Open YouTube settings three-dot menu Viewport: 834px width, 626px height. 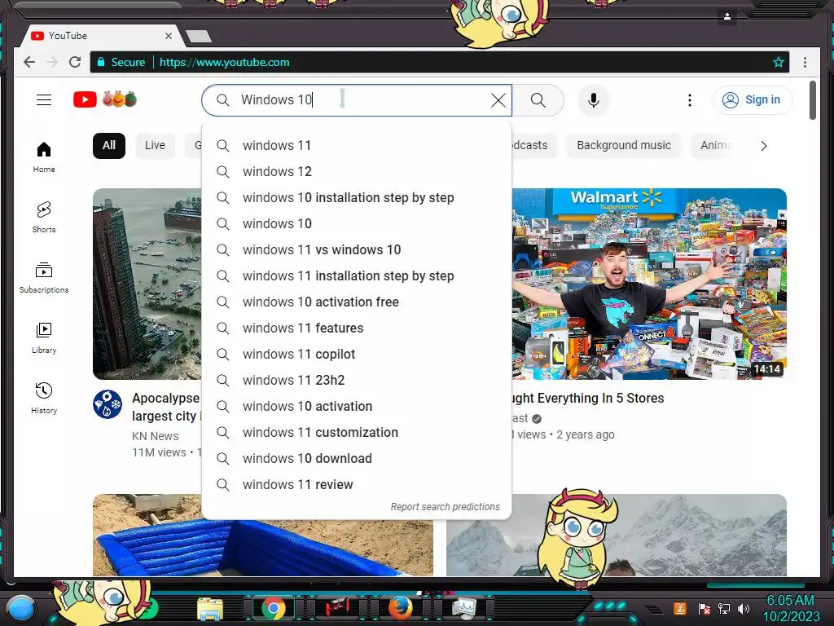(690, 100)
